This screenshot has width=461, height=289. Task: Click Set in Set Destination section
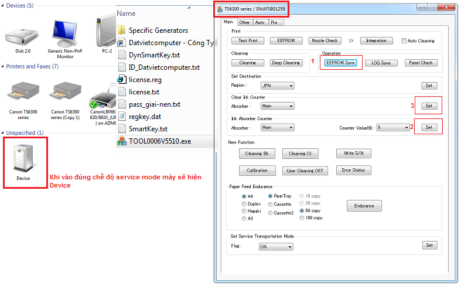click(x=429, y=86)
